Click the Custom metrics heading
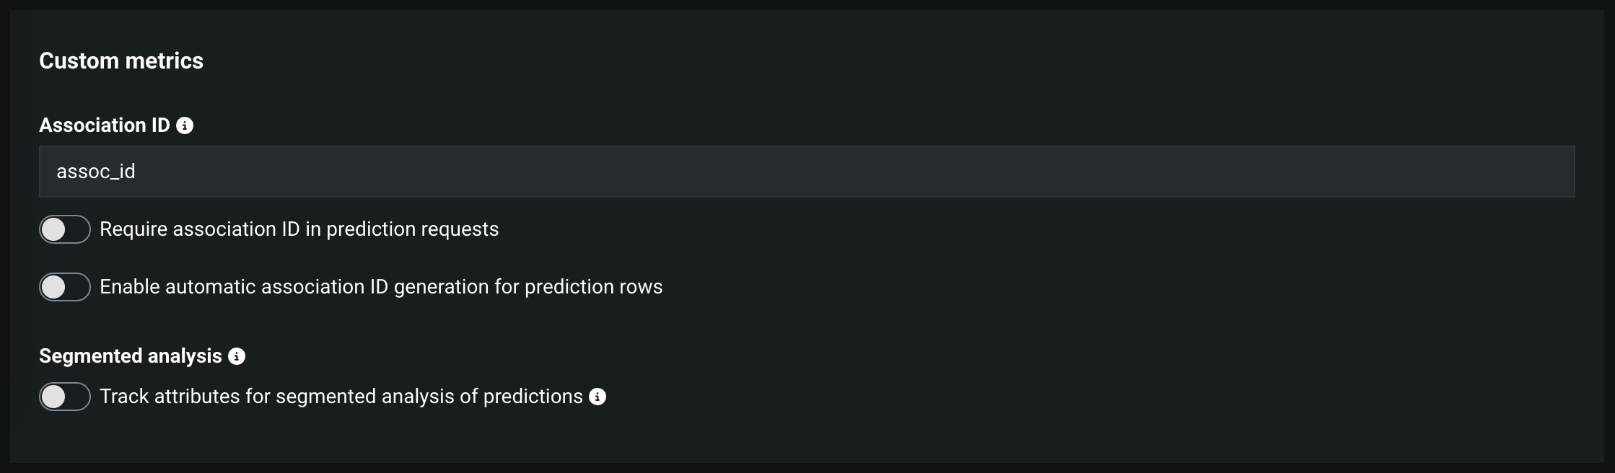The height and width of the screenshot is (473, 1615). tap(121, 61)
